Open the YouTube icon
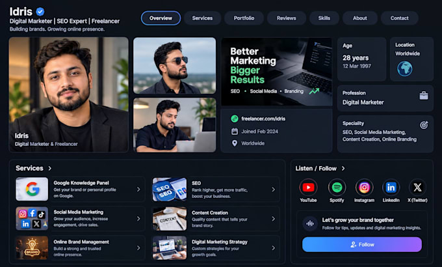Screen dimensions: 442x267 [x=308, y=188]
